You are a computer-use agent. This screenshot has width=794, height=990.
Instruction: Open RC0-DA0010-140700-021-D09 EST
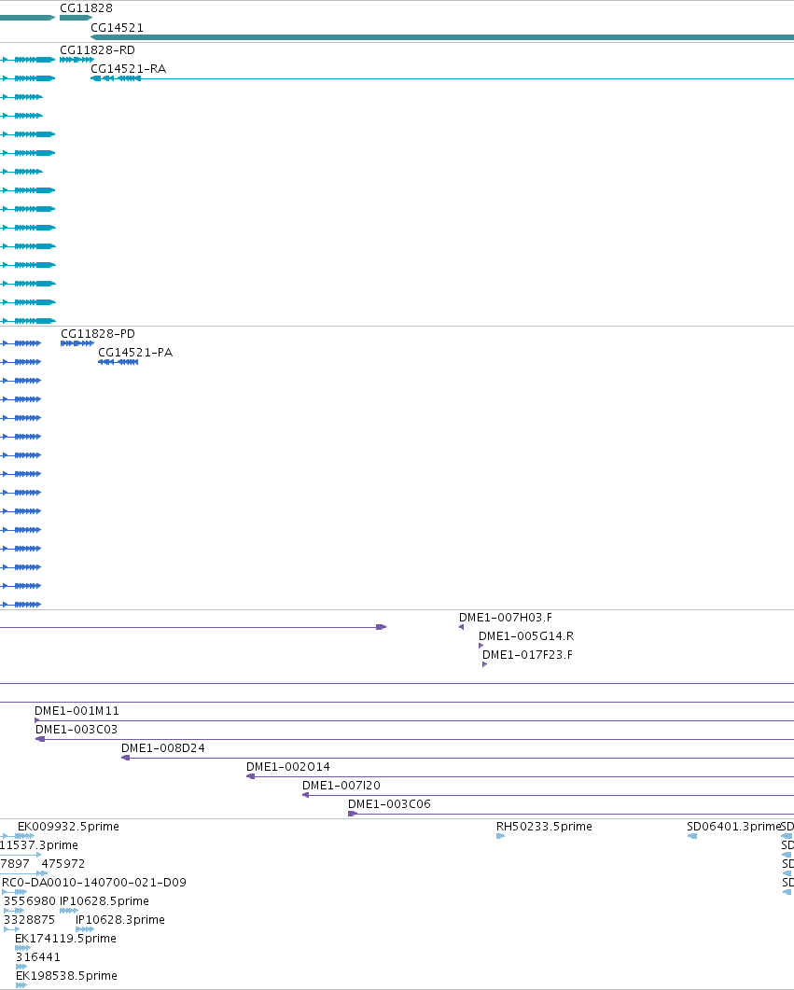[15, 892]
